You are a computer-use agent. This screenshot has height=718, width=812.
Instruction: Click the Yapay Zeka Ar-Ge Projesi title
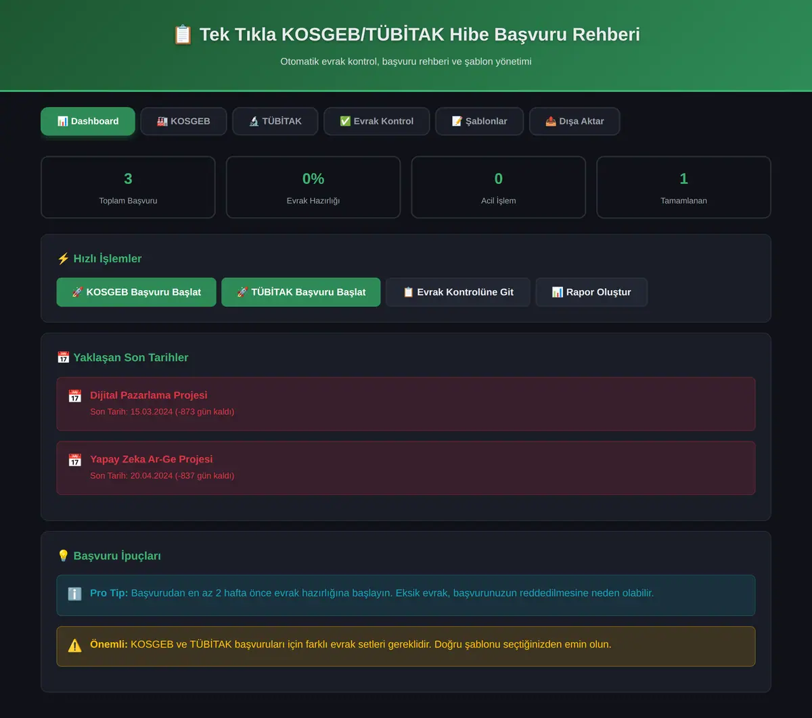pos(152,459)
